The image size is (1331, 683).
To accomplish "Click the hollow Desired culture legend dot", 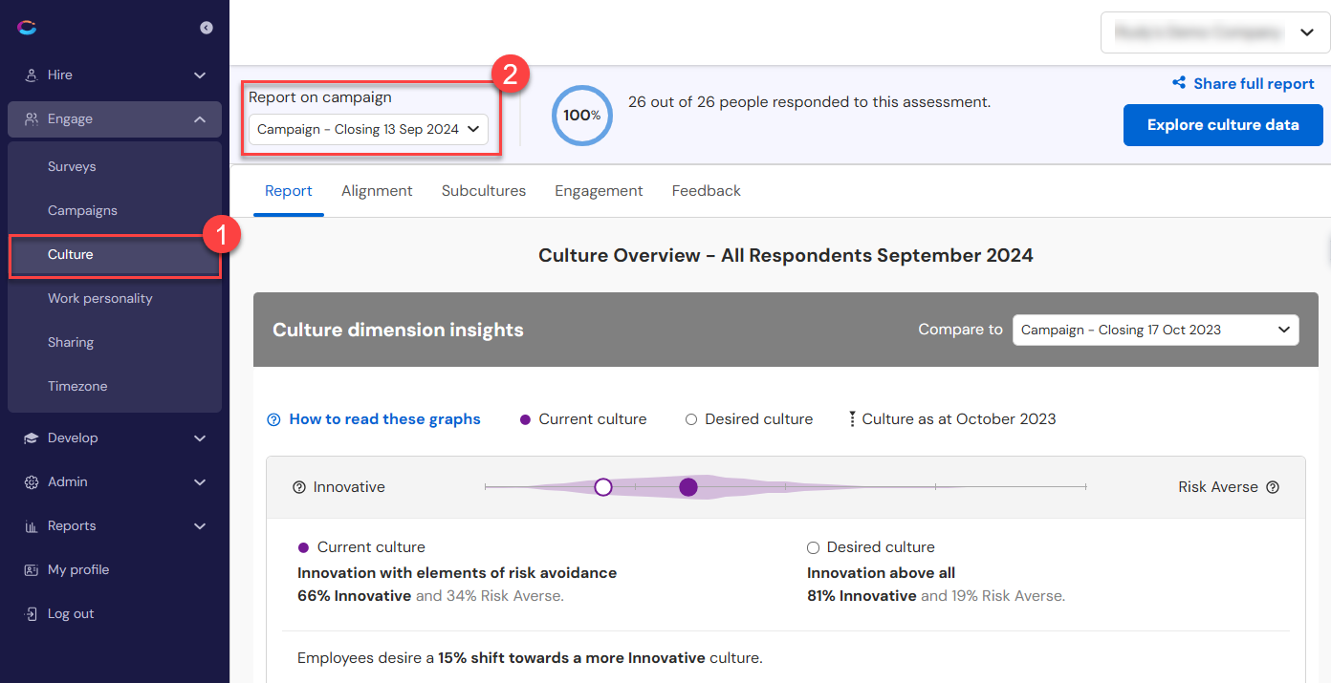I will tap(691, 419).
